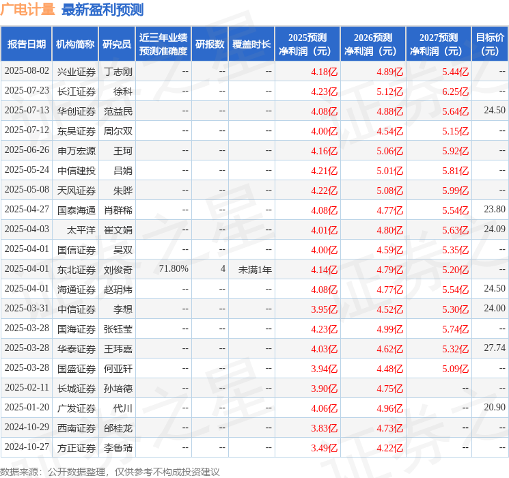Click 5.99亿 in the 天风证券 row
Image resolution: width=509 pixels, height=478 pixels.
(x=456, y=191)
